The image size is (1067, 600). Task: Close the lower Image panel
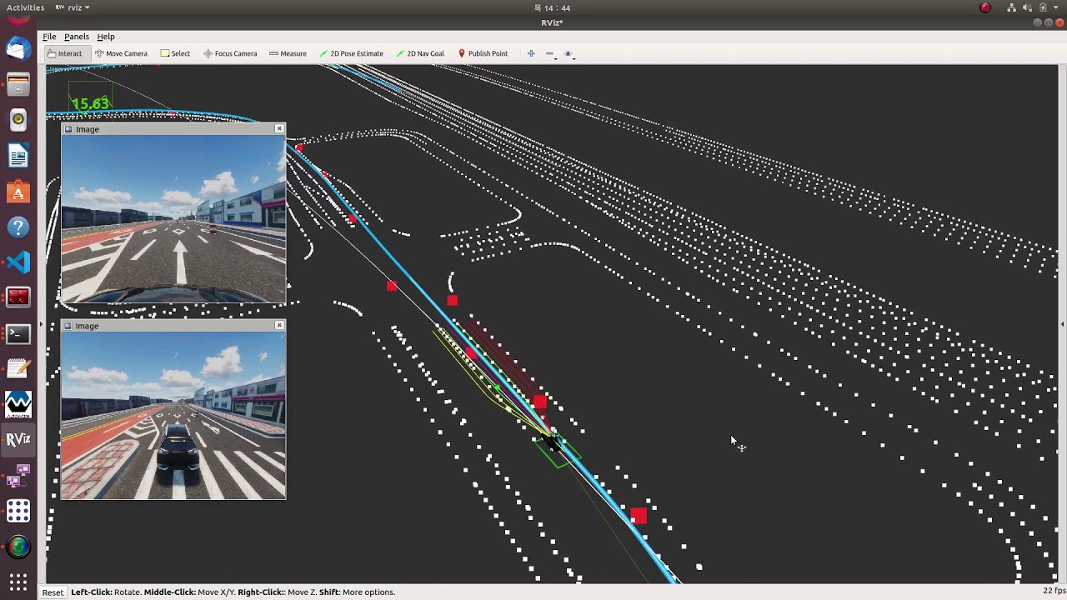coord(279,325)
